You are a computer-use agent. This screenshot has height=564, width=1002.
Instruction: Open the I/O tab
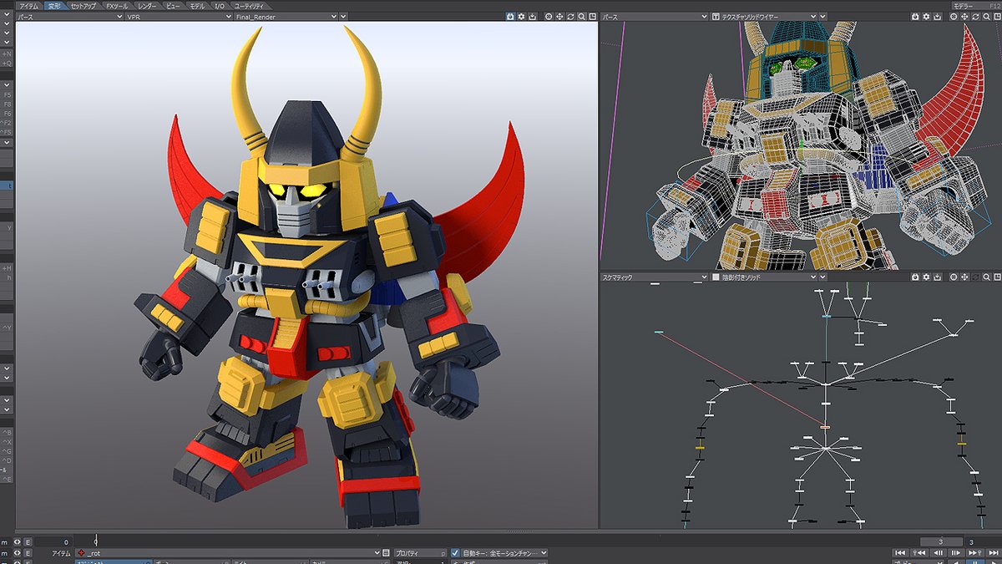[220, 6]
